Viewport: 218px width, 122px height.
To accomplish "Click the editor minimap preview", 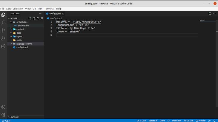I will pos(202,21).
